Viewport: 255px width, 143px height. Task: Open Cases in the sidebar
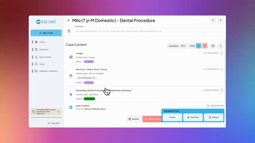pyautogui.click(x=42, y=42)
